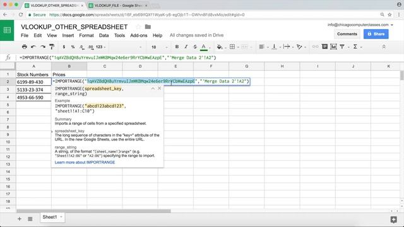Open the Format menu
Screen dimensions: 404x227
pos(86,35)
